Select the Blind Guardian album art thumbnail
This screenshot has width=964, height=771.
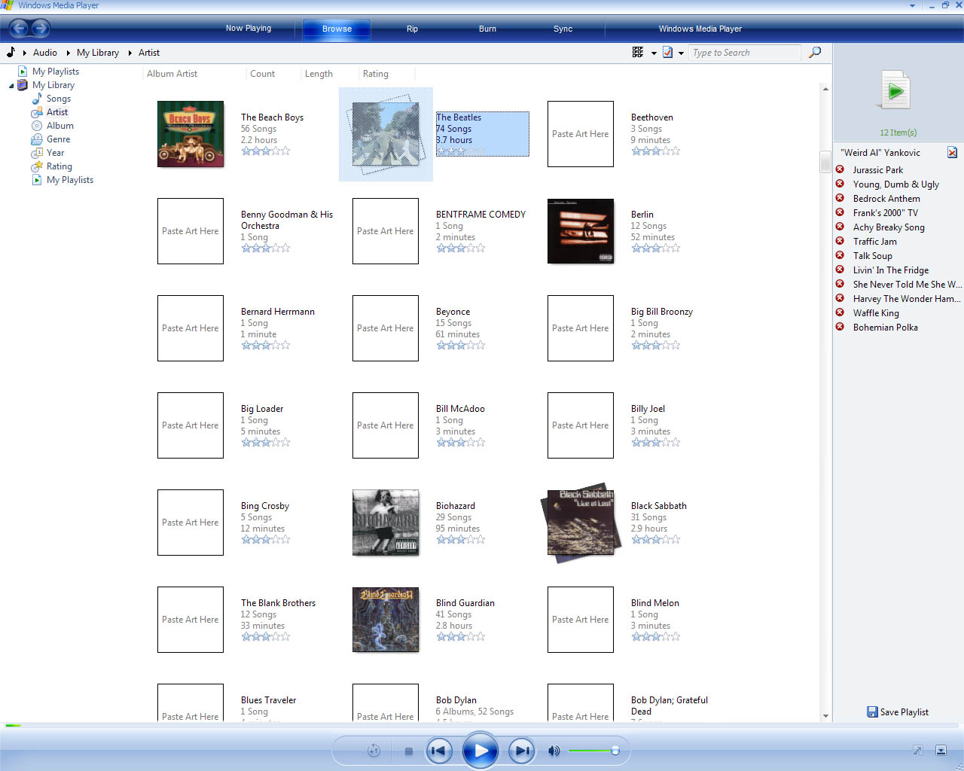[386, 620]
